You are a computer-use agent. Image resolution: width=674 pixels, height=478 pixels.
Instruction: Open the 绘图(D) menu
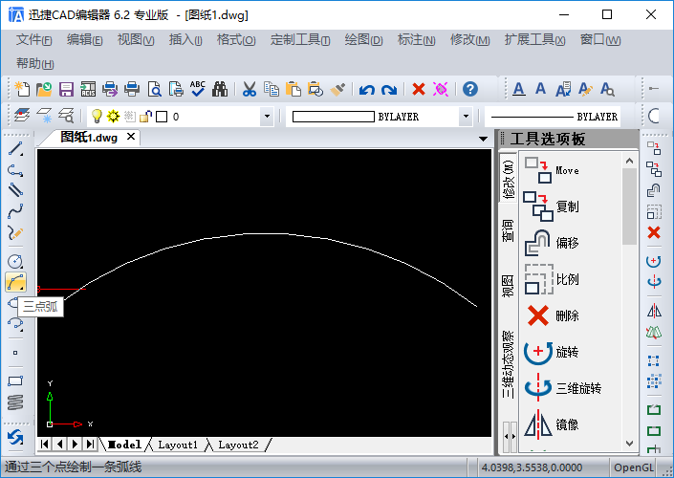[x=363, y=40]
